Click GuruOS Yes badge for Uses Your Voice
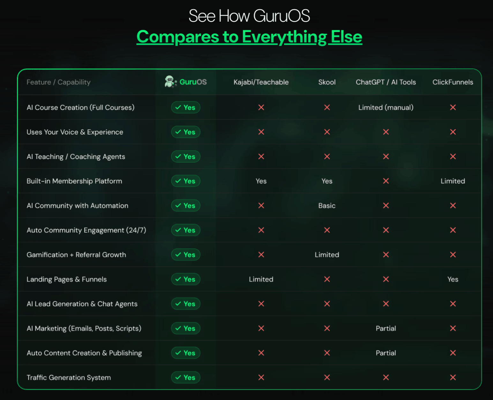 [186, 132]
